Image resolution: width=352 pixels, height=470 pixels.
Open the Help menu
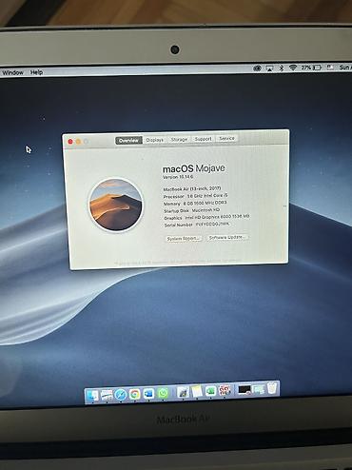pyautogui.click(x=36, y=72)
